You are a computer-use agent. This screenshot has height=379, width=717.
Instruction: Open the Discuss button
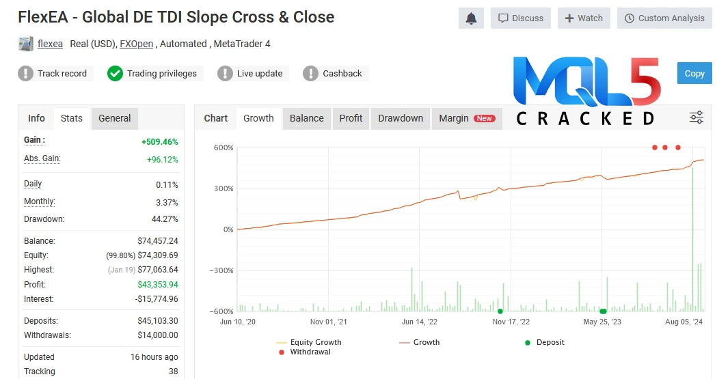tap(520, 18)
